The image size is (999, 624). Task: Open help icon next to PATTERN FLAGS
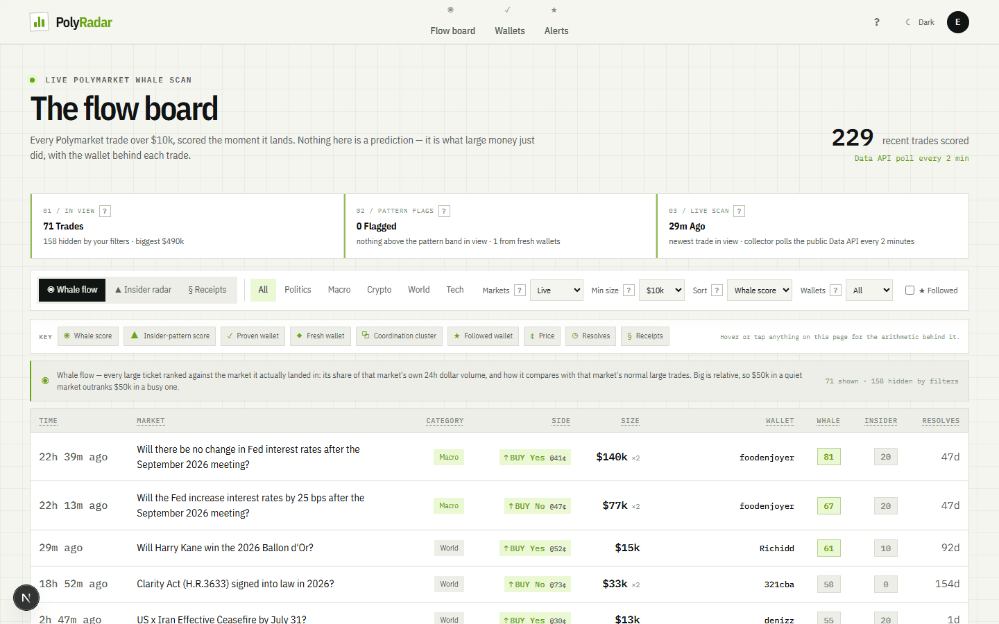(445, 211)
